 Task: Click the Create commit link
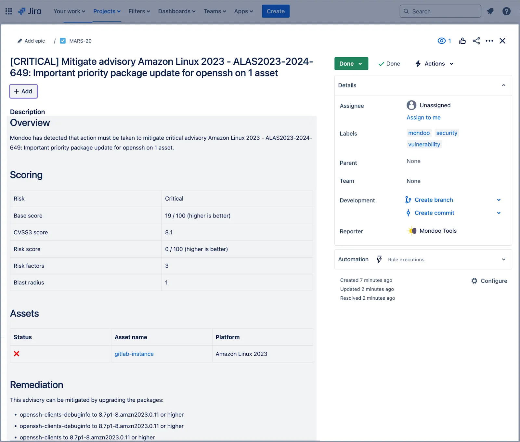(435, 213)
